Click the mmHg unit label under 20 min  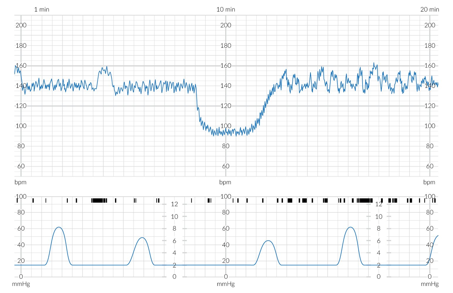tap(430, 284)
